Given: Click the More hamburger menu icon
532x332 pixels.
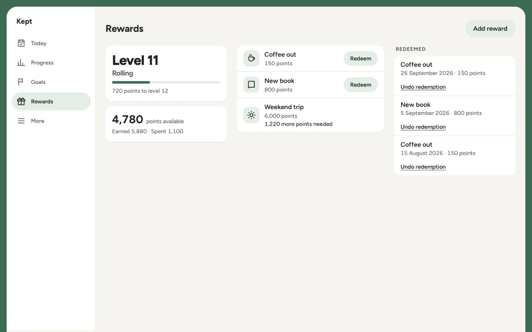Looking at the screenshot, I should 21,121.
